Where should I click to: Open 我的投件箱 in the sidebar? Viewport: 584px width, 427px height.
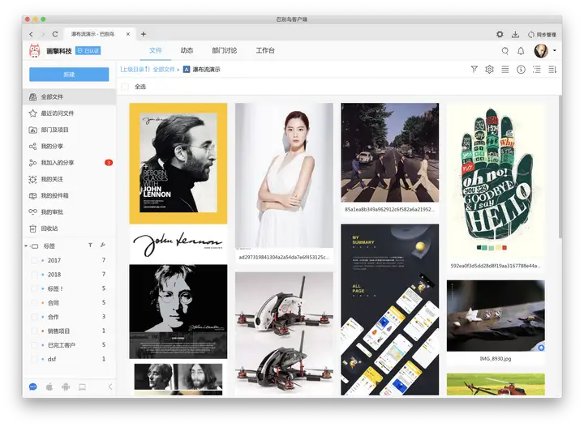pos(69,195)
